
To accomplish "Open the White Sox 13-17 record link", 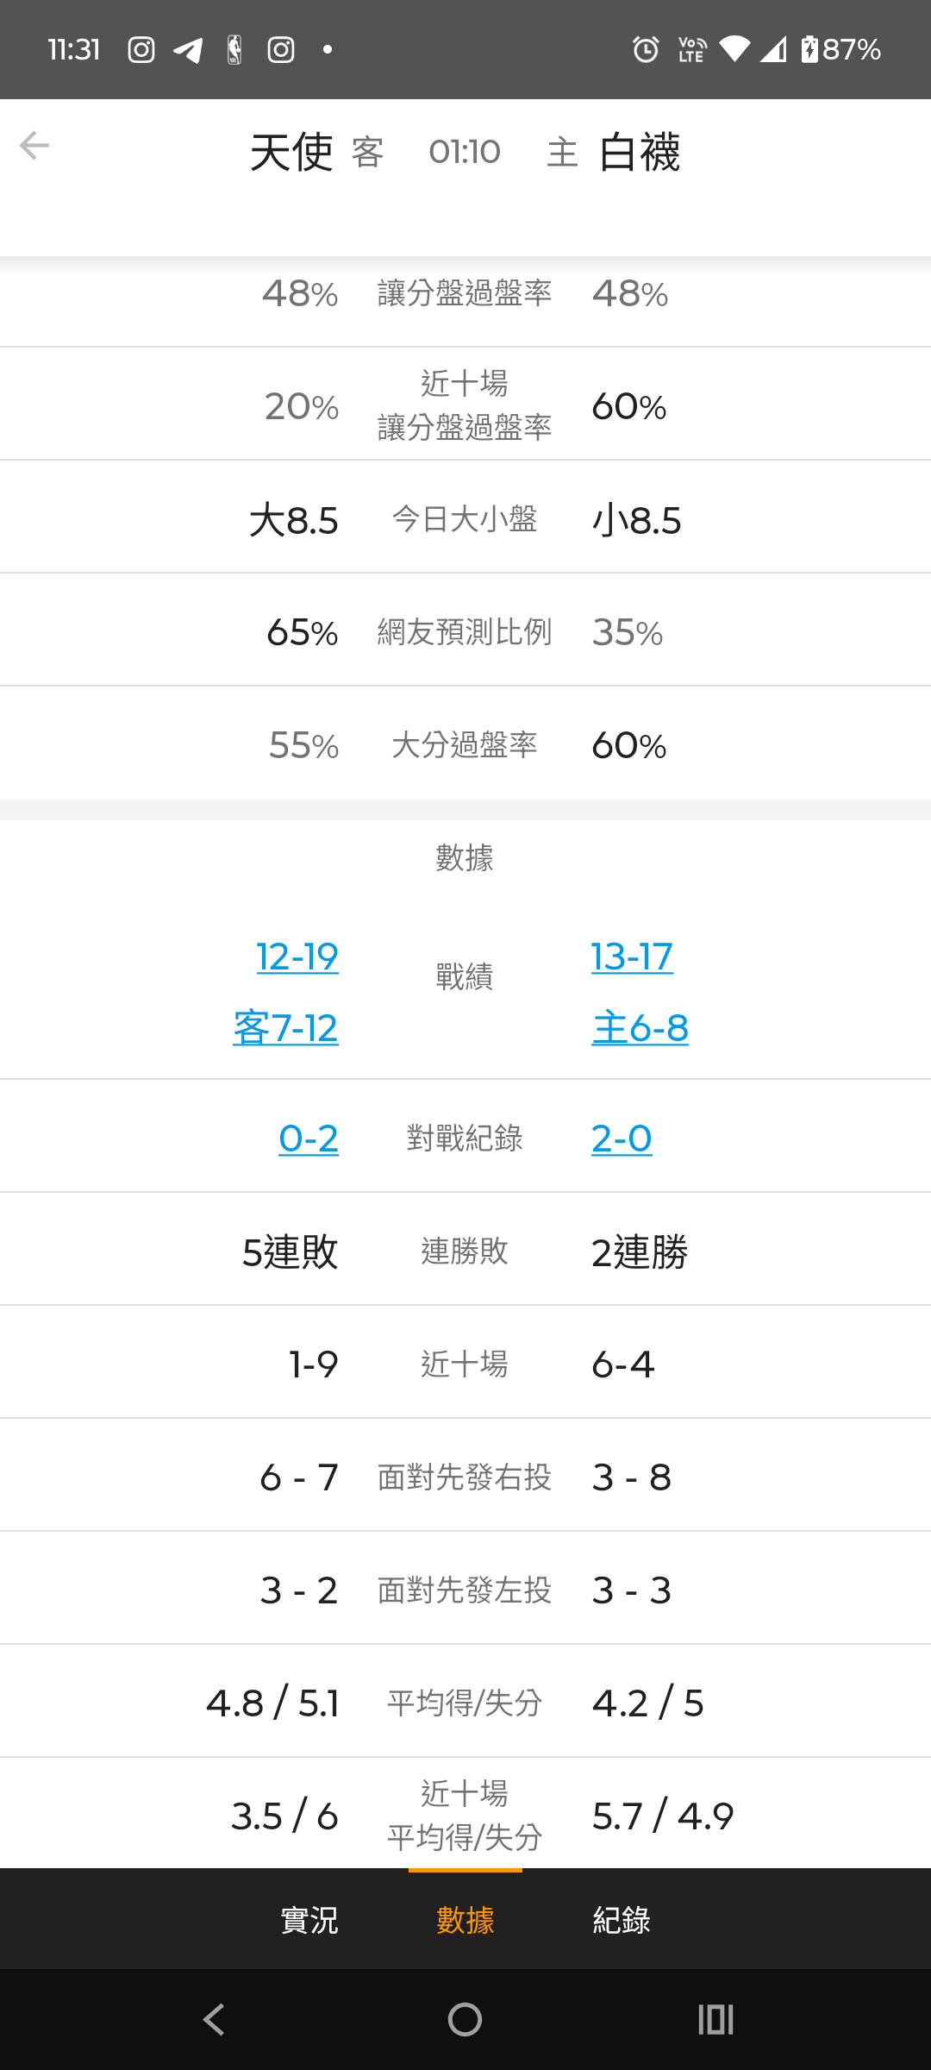I will (632, 957).
